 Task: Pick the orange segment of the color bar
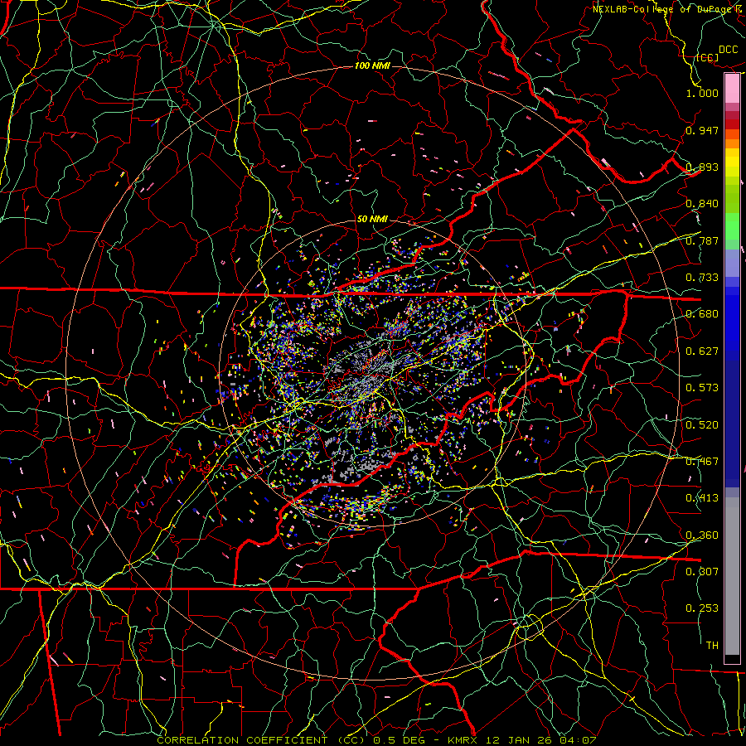(732, 143)
